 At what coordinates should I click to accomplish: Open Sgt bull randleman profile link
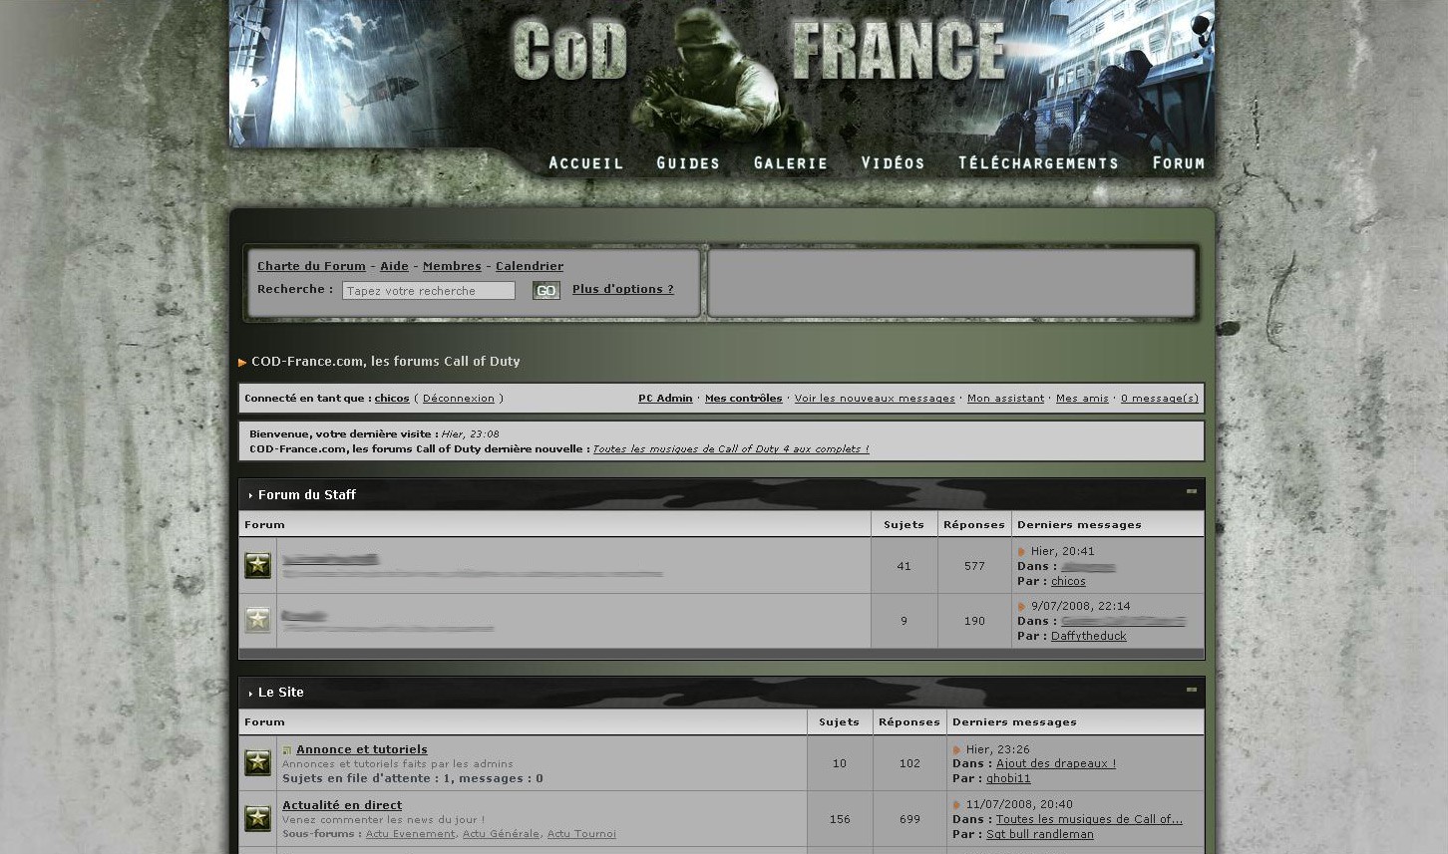pyautogui.click(x=1040, y=834)
